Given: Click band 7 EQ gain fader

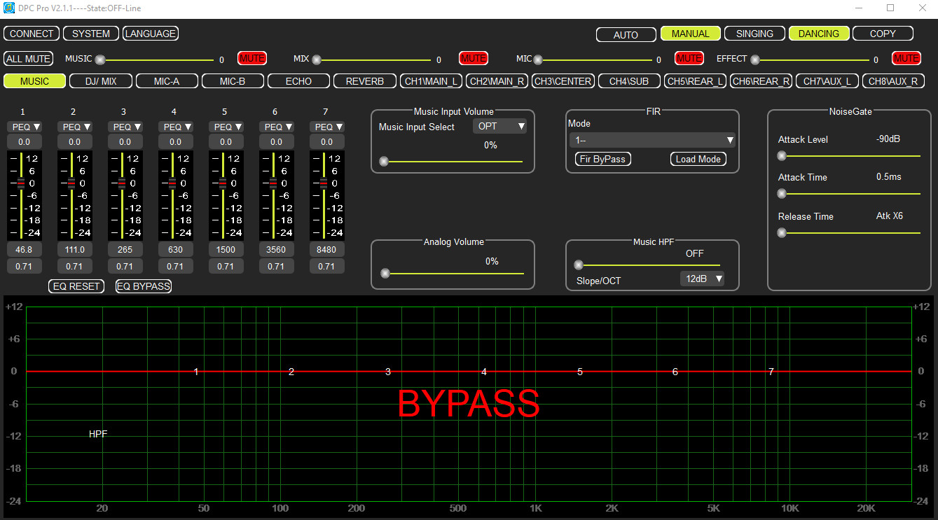Looking at the screenshot, I should pos(324,183).
